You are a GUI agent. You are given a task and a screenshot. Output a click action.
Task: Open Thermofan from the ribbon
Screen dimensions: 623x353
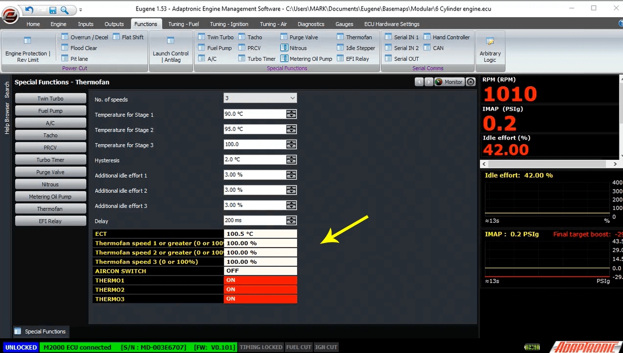pyautogui.click(x=354, y=37)
